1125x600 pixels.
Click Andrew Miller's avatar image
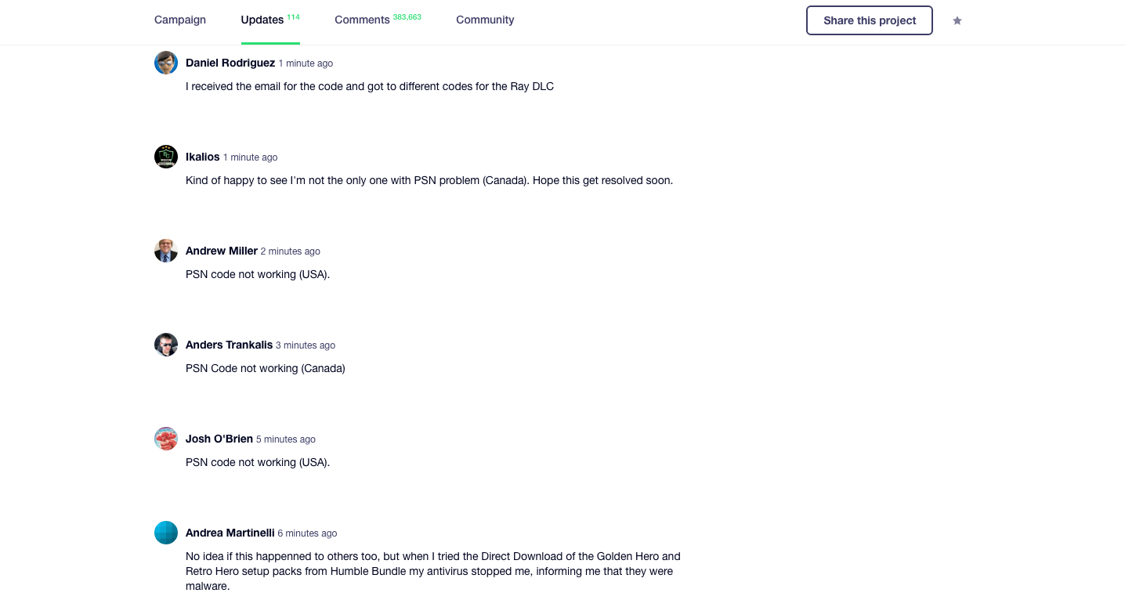166,251
